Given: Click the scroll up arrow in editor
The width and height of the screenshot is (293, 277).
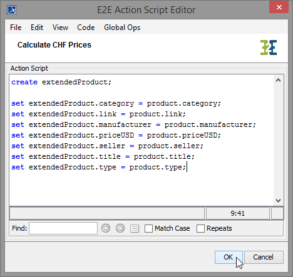Looking at the screenshot, I should [x=278, y=80].
